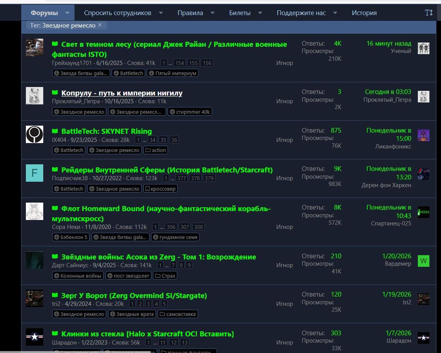The width and height of the screenshot is (441, 353).
Task: Open thread Копрулу - путь к империи нигилу
Action: 122,93
